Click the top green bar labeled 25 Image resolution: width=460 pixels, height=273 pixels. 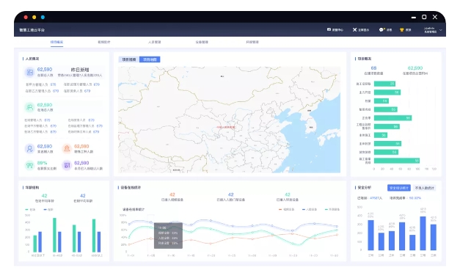pos(384,84)
